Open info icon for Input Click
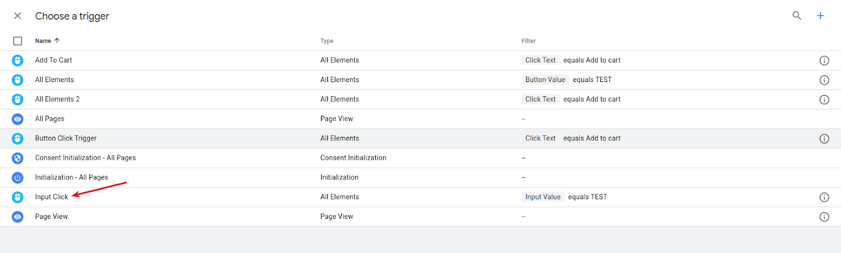The height and width of the screenshot is (253, 841). tap(824, 197)
